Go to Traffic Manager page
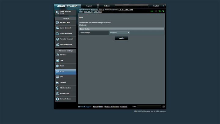Viewport: 220px width, 124px height. coord(65,33)
